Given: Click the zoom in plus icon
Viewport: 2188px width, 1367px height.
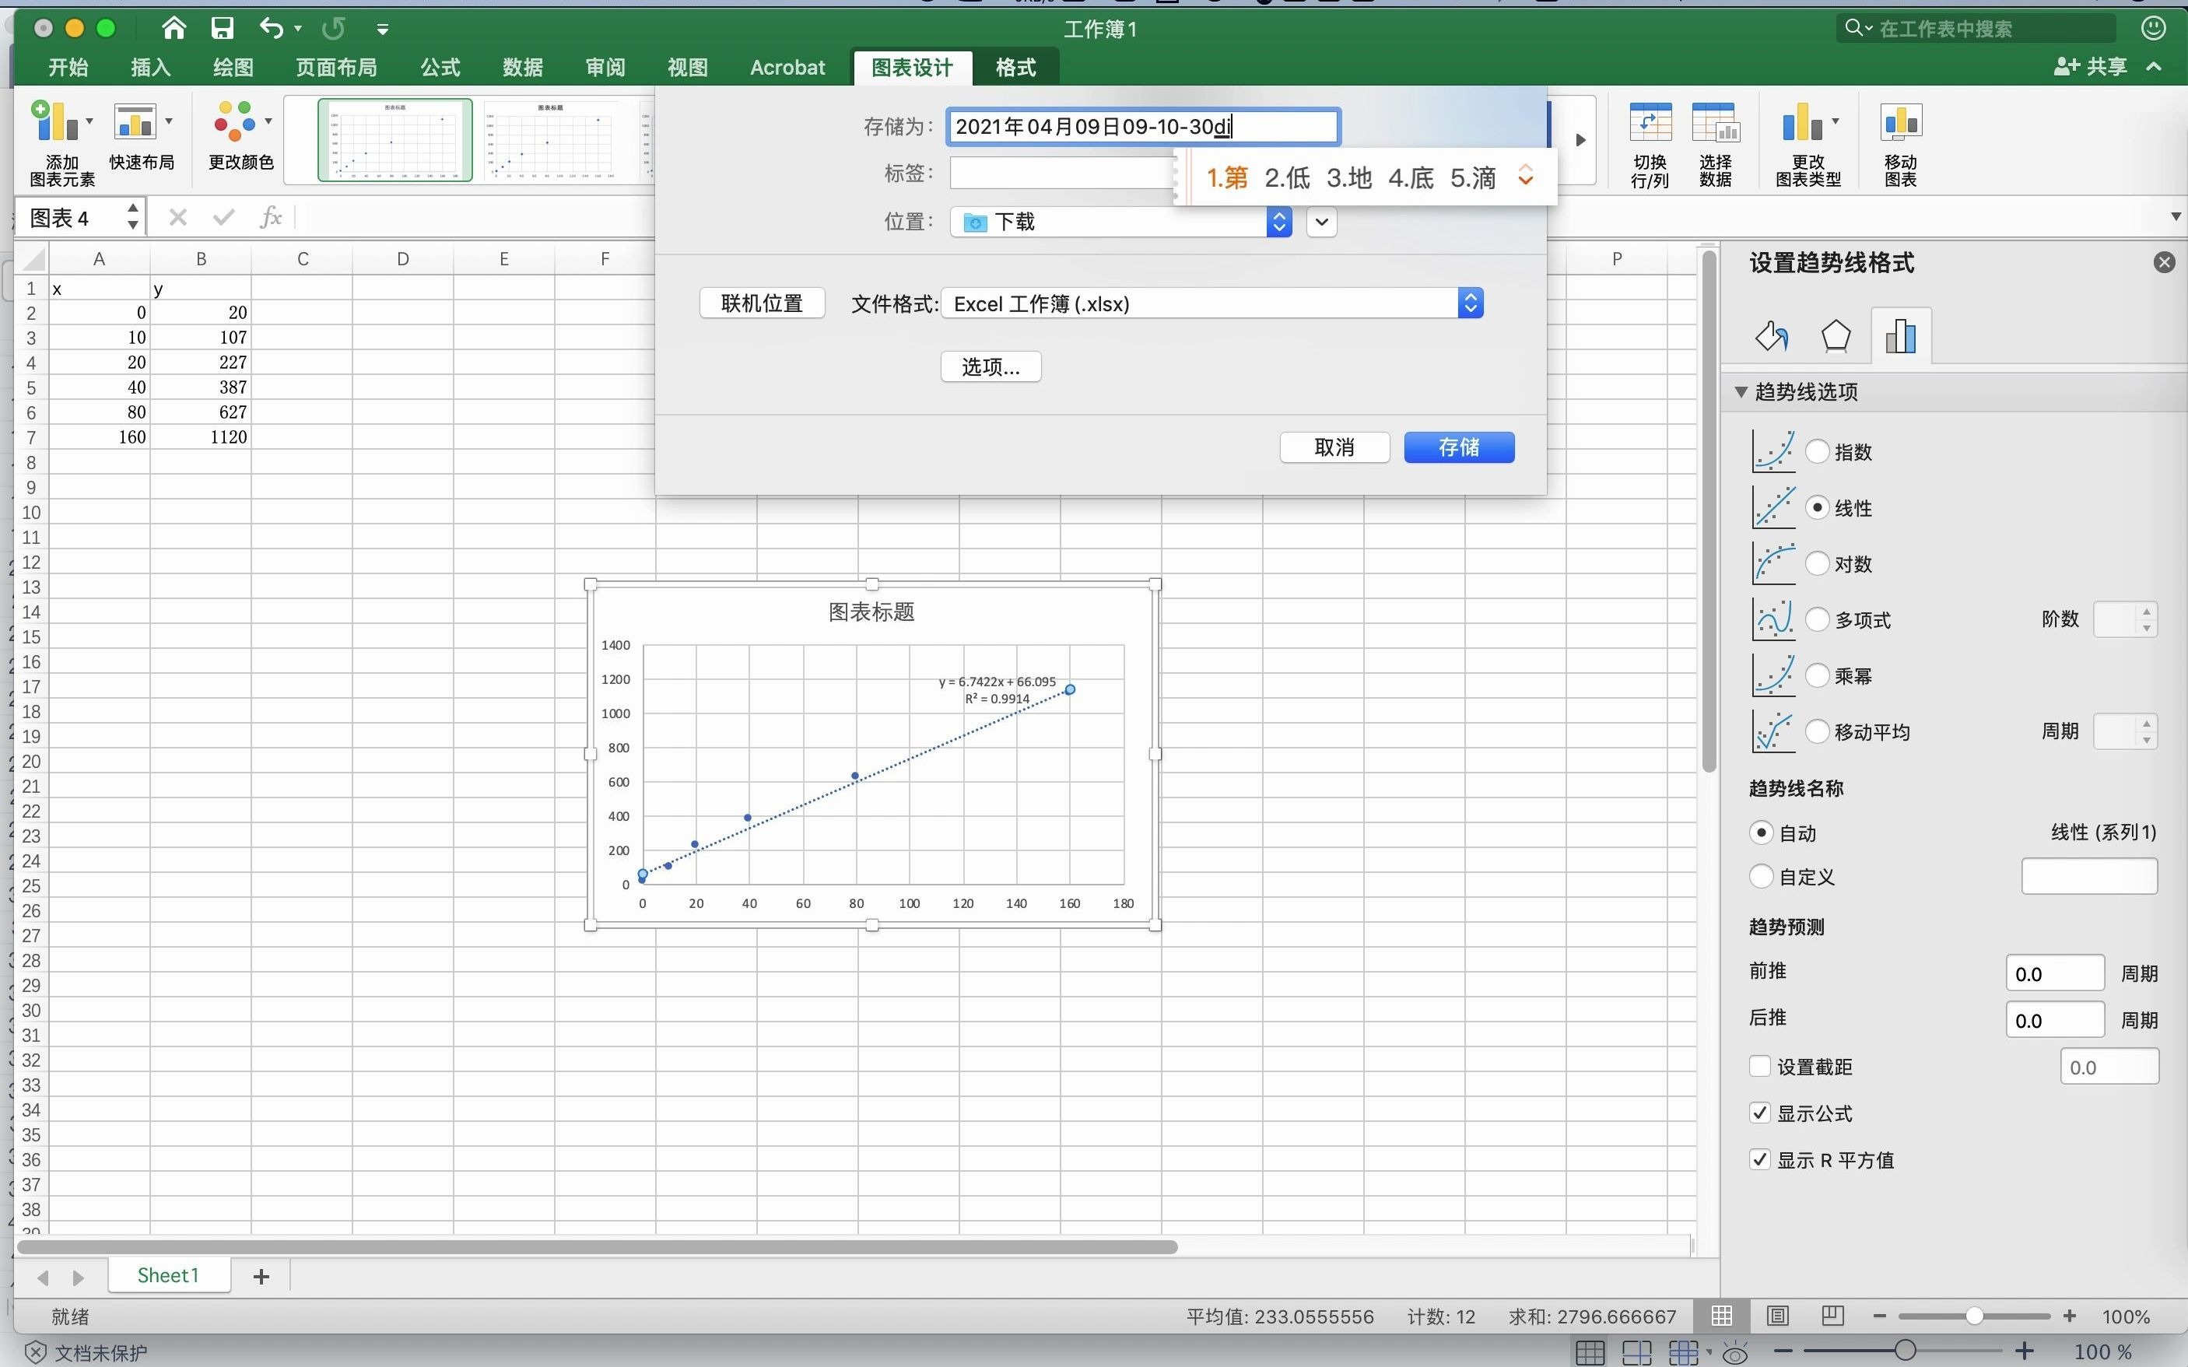Looking at the screenshot, I should pyautogui.click(x=2069, y=1316).
